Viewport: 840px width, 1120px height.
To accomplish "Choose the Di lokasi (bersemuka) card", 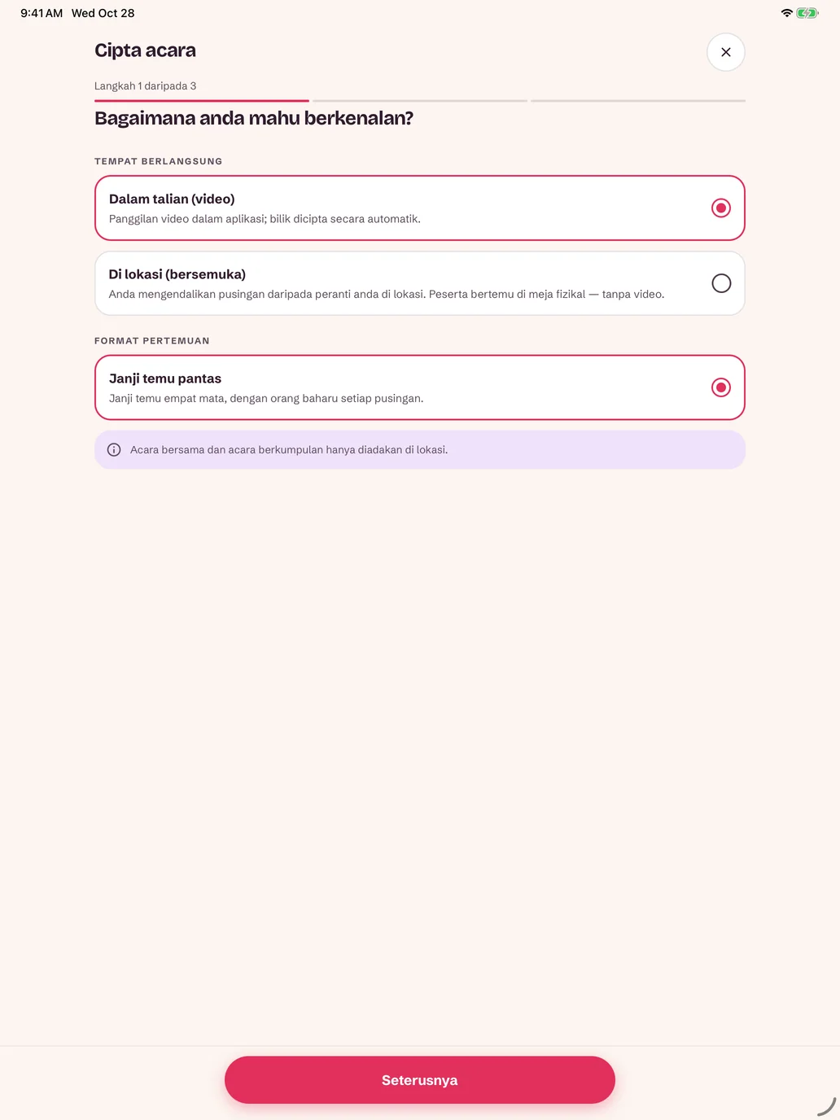I will click(x=420, y=283).
